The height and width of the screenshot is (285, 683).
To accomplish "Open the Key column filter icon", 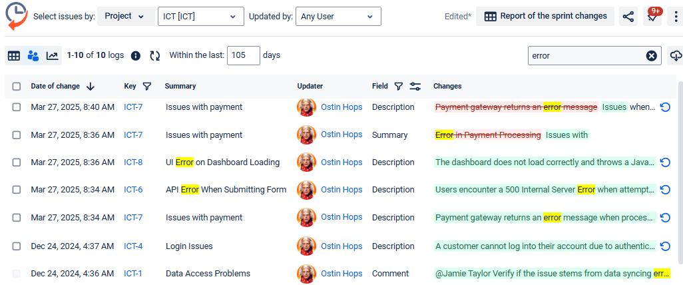I will tap(147, 87).
